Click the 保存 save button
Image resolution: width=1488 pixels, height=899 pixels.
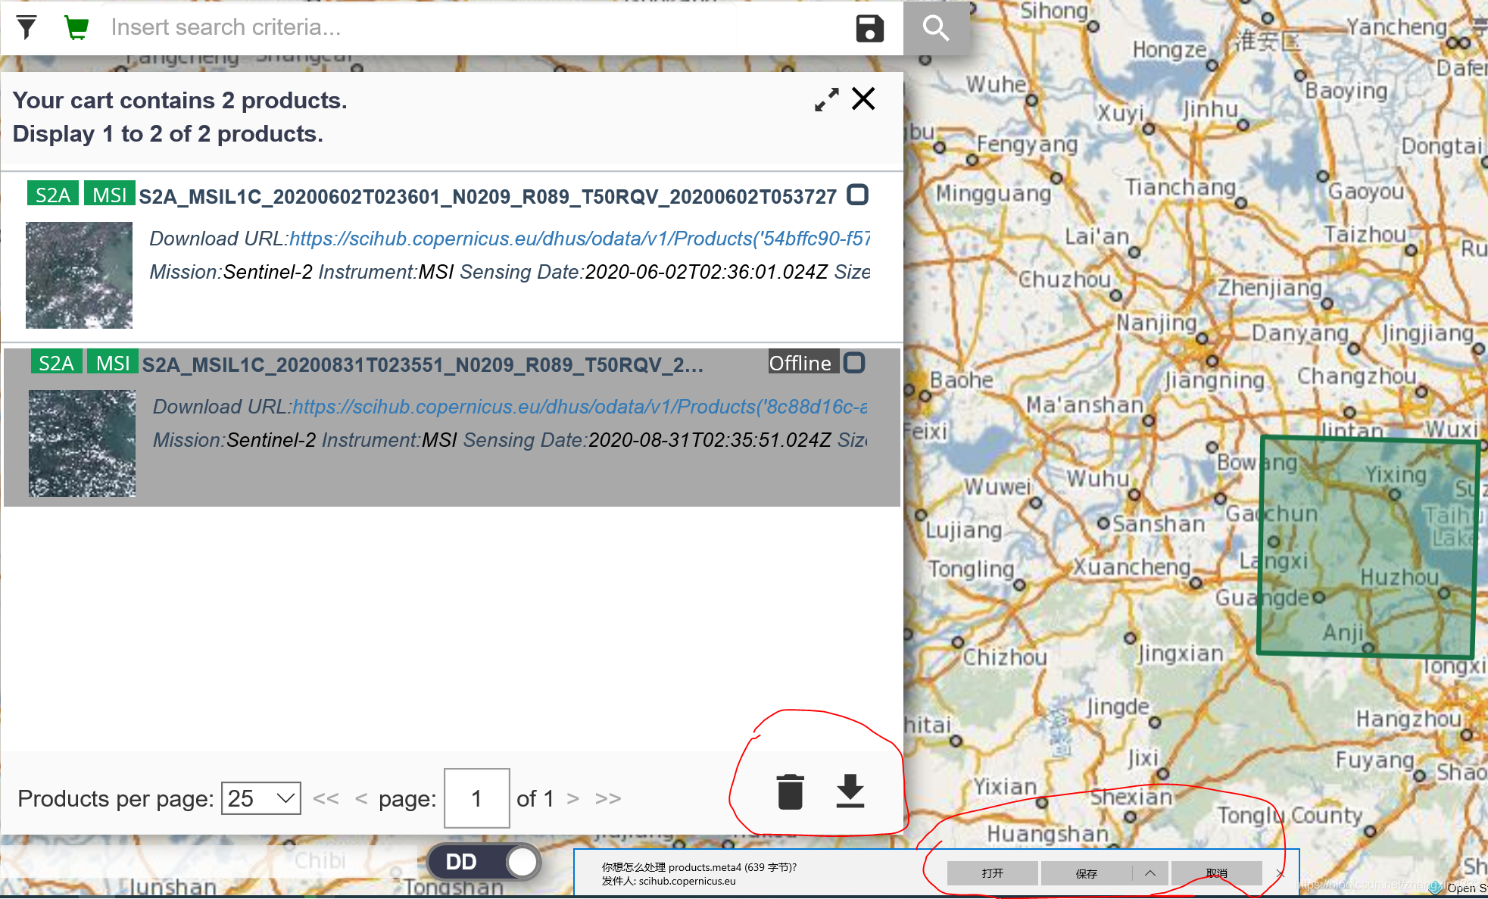tap(1086, 873)
